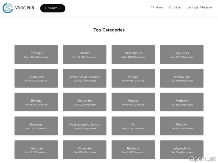Browse the Jurisprudence category card

(x=182, y=150)
